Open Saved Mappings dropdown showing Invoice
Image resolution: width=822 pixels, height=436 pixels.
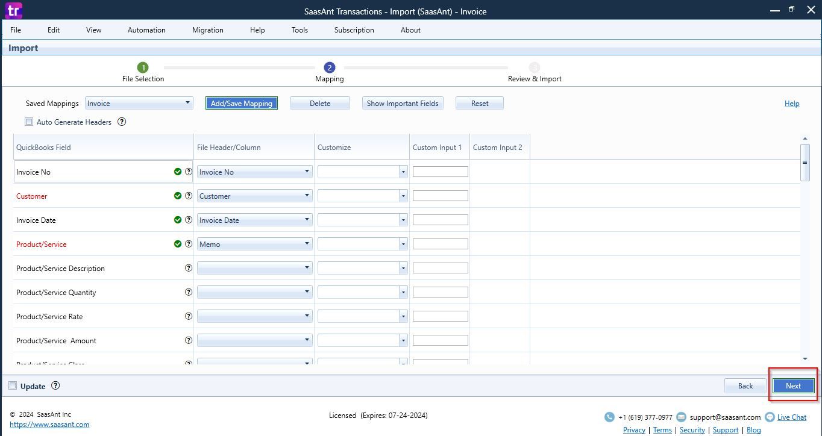point(139,103)
